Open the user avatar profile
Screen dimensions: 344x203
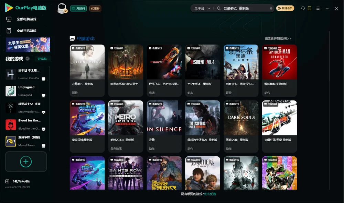(62, 8)
